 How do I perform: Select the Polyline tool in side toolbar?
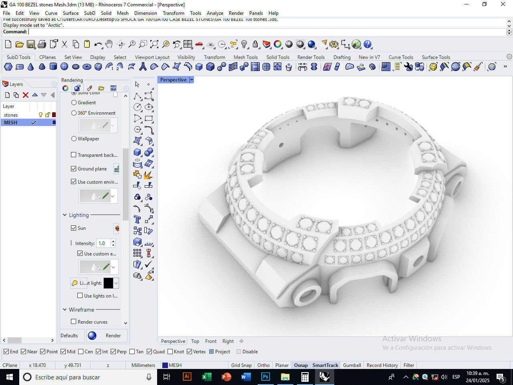tap(137, 96)
